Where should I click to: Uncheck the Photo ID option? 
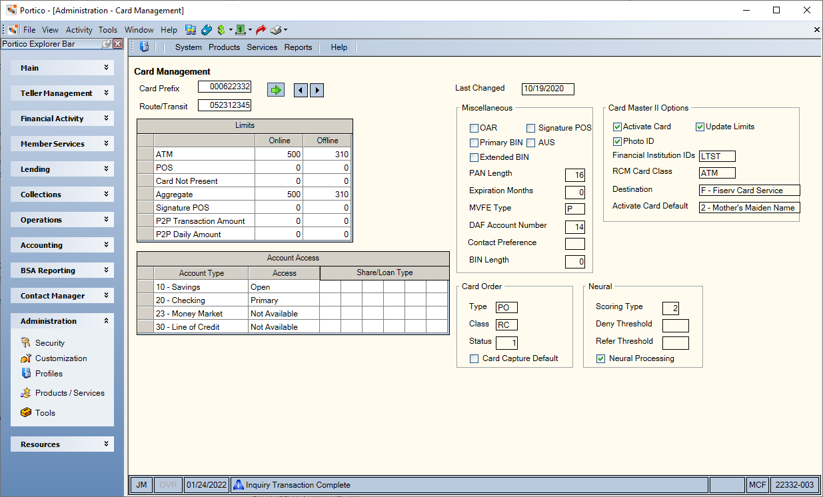[617, 141]
